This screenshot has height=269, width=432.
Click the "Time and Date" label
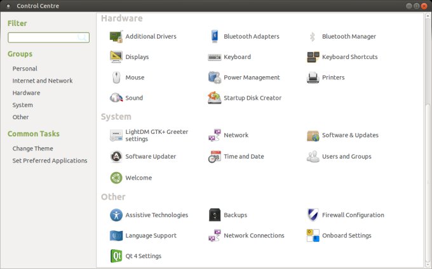(x=244, y=157)
